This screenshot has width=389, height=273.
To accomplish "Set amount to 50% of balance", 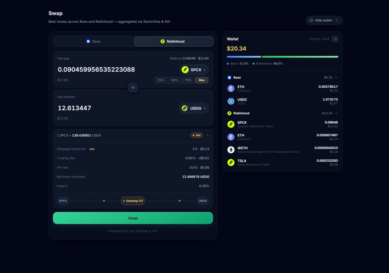I will [174, 80].
